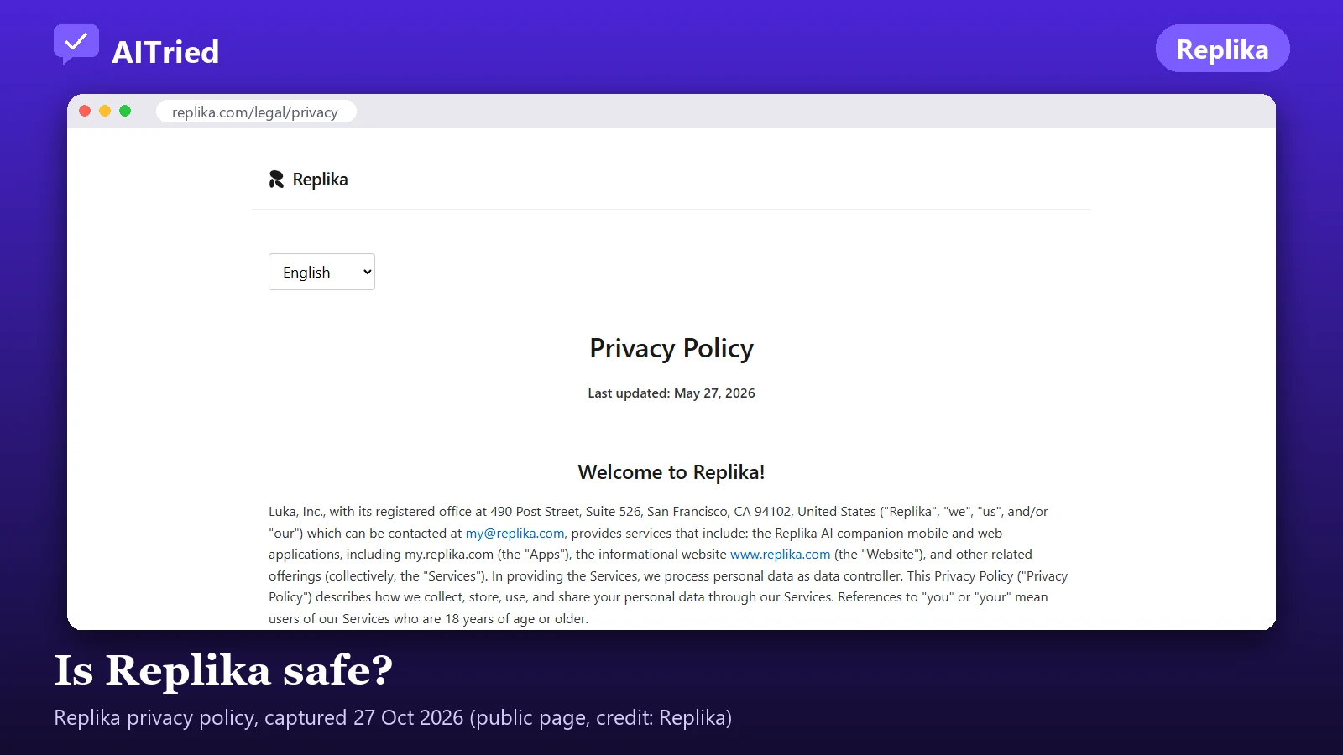Click the Privacy Policy heading
1343x755 pixels.
[x=671, y=348]
